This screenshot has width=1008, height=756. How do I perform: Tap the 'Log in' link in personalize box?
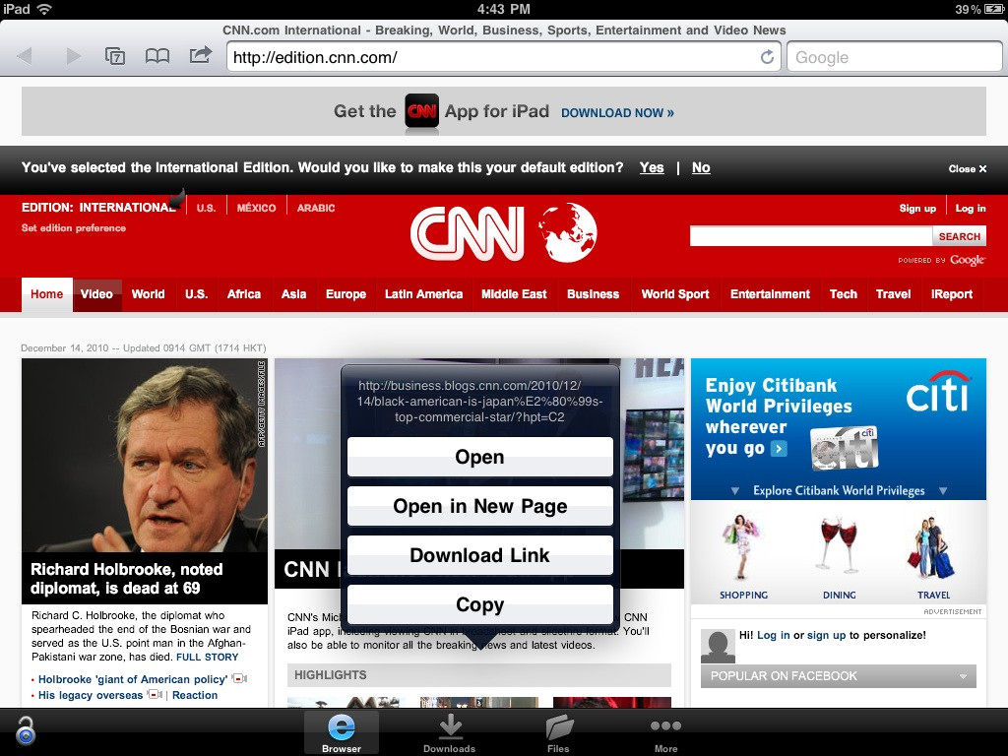pyautogui.click(x=774, y=635)
